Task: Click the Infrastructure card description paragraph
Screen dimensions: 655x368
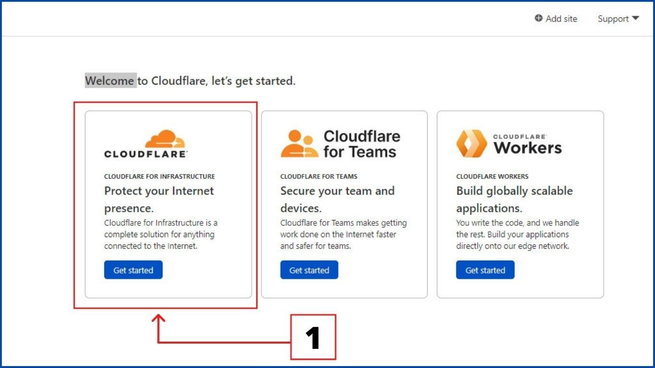Action: pos(160,234)
